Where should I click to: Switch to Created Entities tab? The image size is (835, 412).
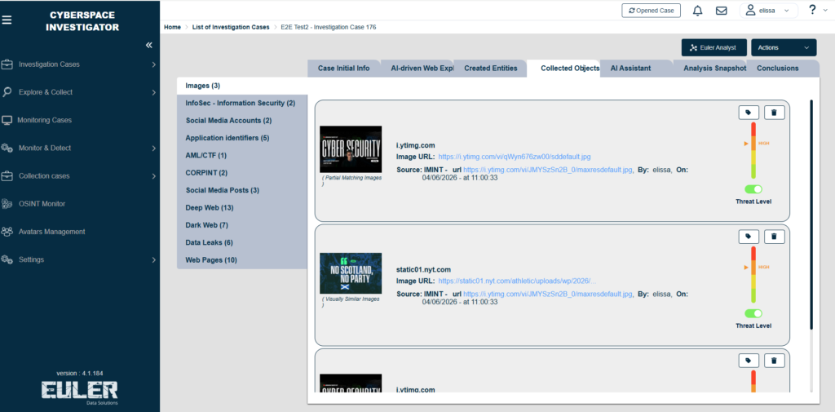(x=490, y=69)
